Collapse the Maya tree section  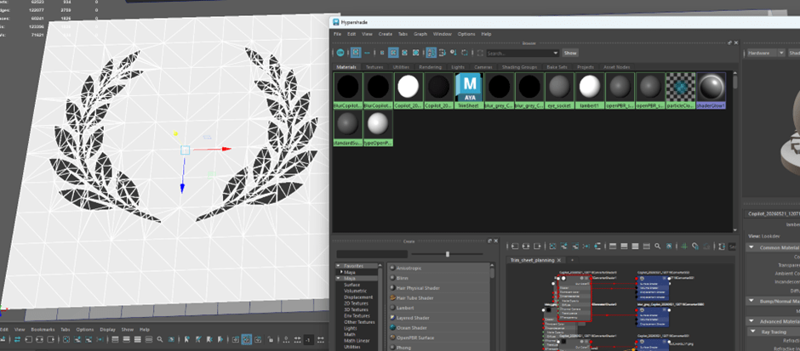[x=339, y=279]
